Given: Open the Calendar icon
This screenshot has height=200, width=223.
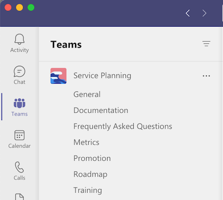Looking at the screenshot, I should pyautogui.click(x=19, y=135).
